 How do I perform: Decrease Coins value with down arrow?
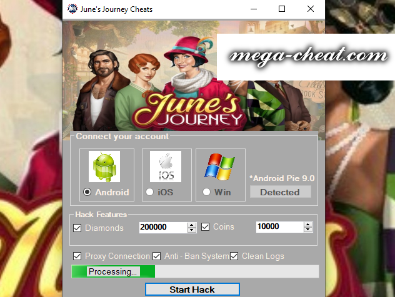click(x=308, y=230)
